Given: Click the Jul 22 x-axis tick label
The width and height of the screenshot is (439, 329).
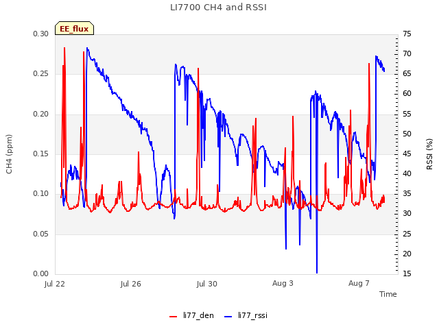Looking at the screenshot, I should (55, 284).
